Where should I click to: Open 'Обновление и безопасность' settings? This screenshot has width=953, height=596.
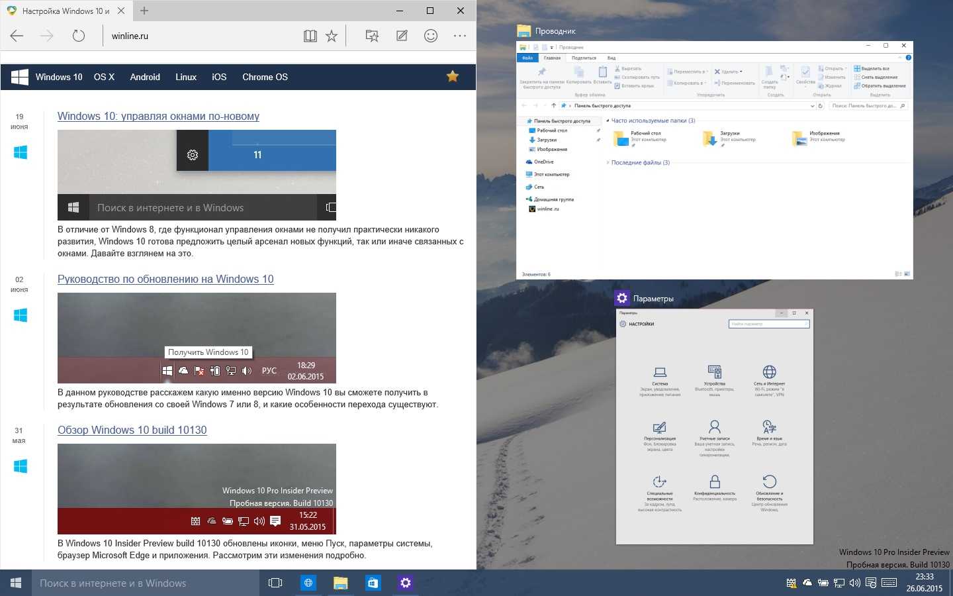[x=769, y=493]
